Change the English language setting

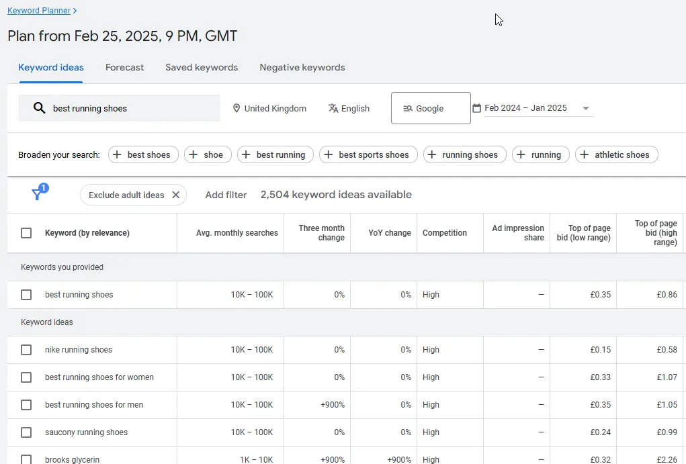tap(349, 108)
